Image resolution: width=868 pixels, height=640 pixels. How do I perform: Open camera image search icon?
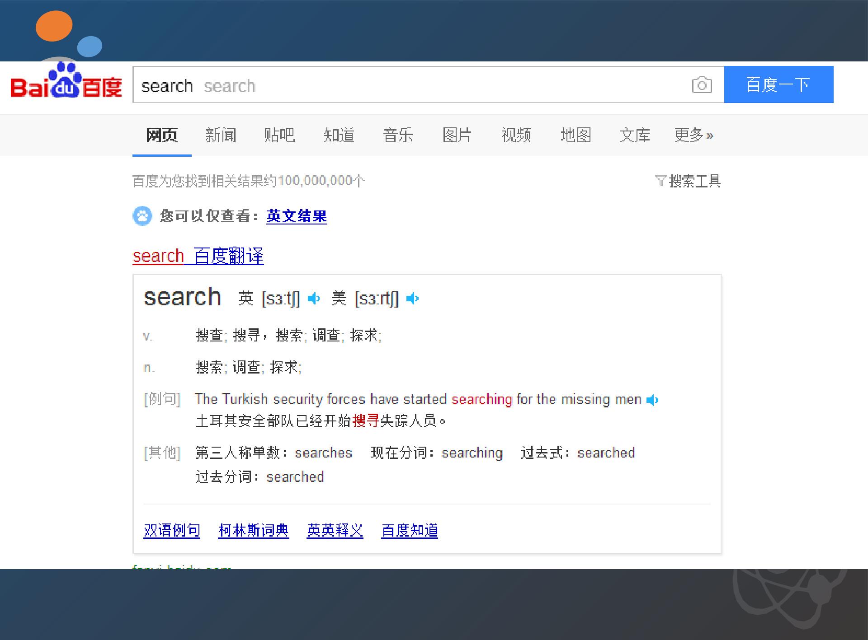[x=702, y=85]
